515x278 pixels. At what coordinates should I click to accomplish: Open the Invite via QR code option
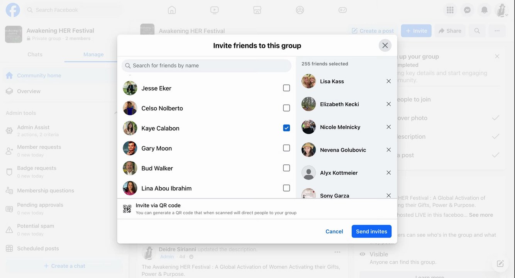click(257, 209)
